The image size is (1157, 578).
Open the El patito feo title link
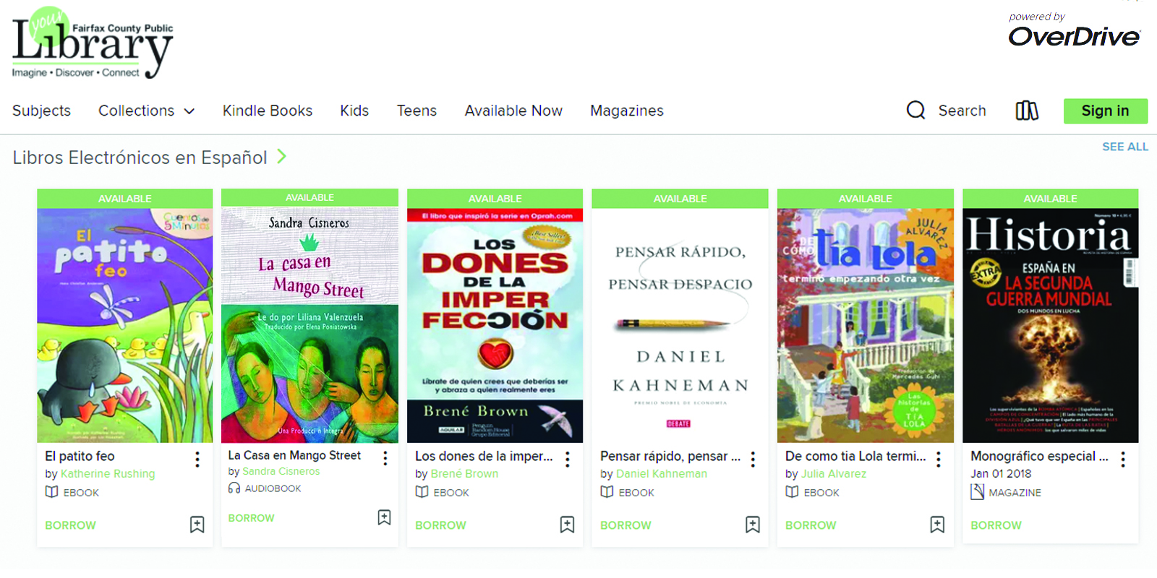click(80, 456)
